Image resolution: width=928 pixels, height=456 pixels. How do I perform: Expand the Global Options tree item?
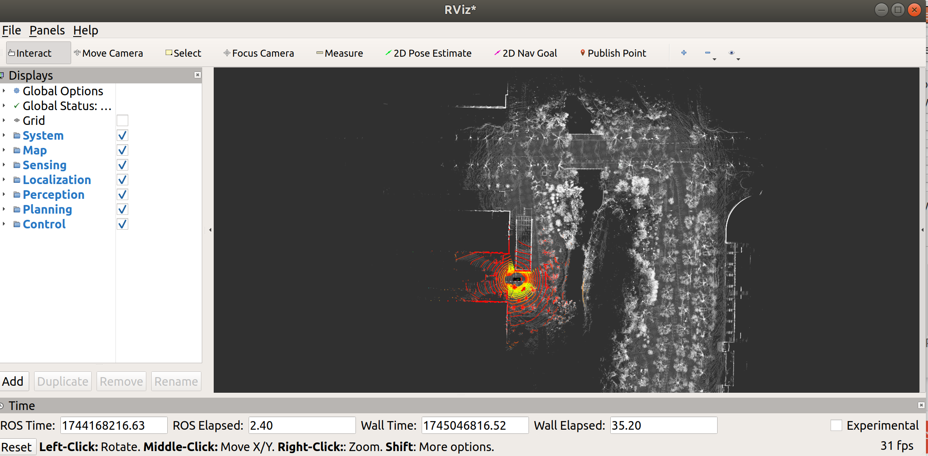[x=4, y=91]
